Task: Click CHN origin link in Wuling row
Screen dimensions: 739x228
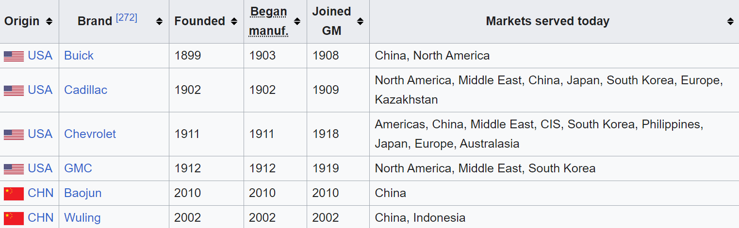Action: [40, 218]
